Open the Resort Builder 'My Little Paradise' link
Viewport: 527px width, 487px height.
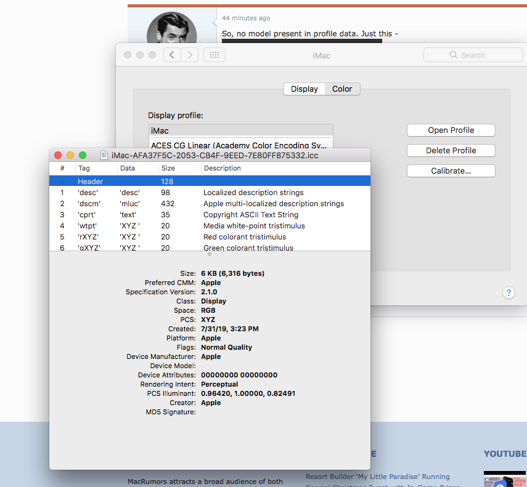[x=377, y=477]
